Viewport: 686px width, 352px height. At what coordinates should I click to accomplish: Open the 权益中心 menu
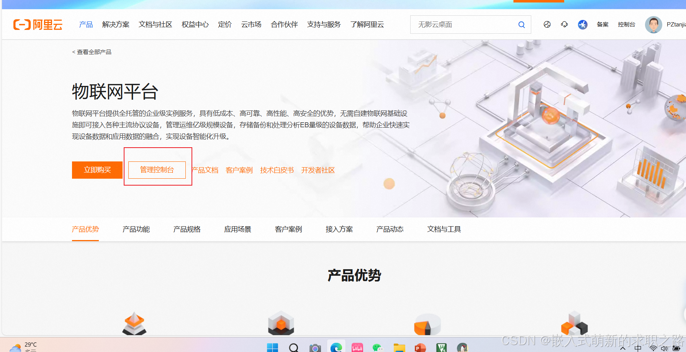click(195, 25)
